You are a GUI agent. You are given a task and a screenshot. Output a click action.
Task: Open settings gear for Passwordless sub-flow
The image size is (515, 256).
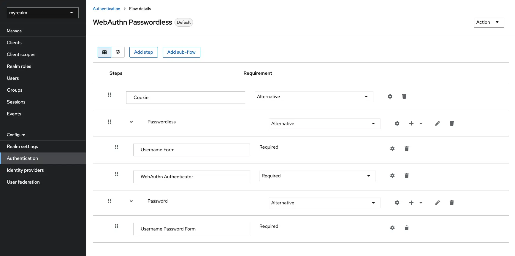tap(397, 123)
